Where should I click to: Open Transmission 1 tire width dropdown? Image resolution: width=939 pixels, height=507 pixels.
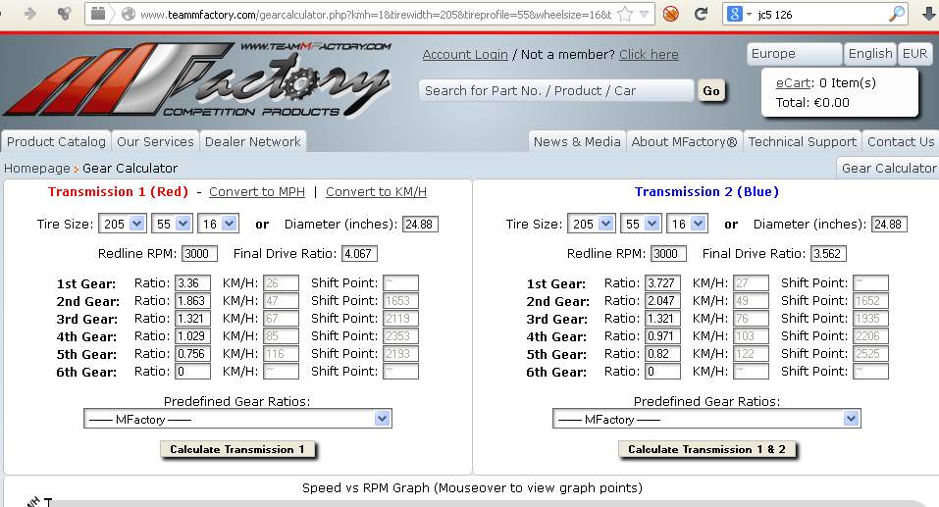tap(122, 224)
